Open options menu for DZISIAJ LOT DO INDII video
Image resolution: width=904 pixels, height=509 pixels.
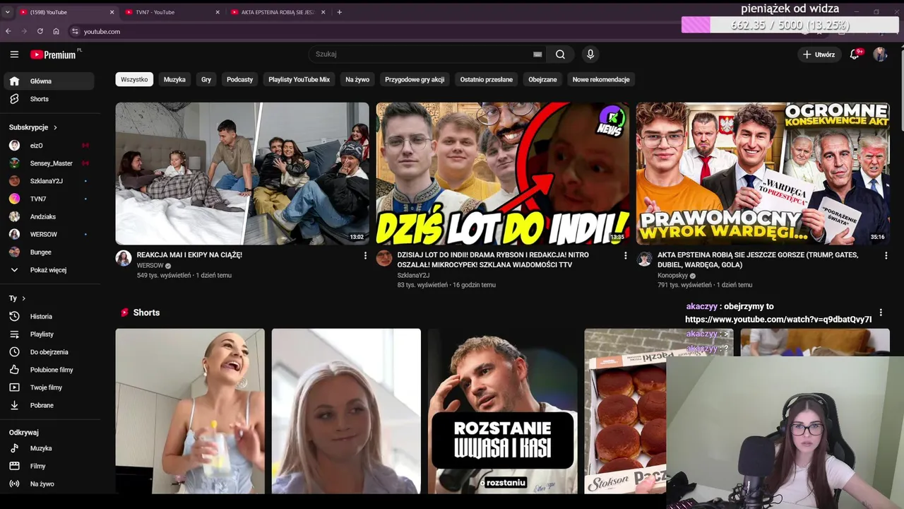click(x=625, y=255)
